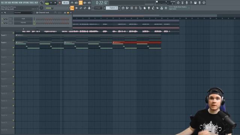
Task: Click the Studio Drum Tracks news panel
Action: 179,8
